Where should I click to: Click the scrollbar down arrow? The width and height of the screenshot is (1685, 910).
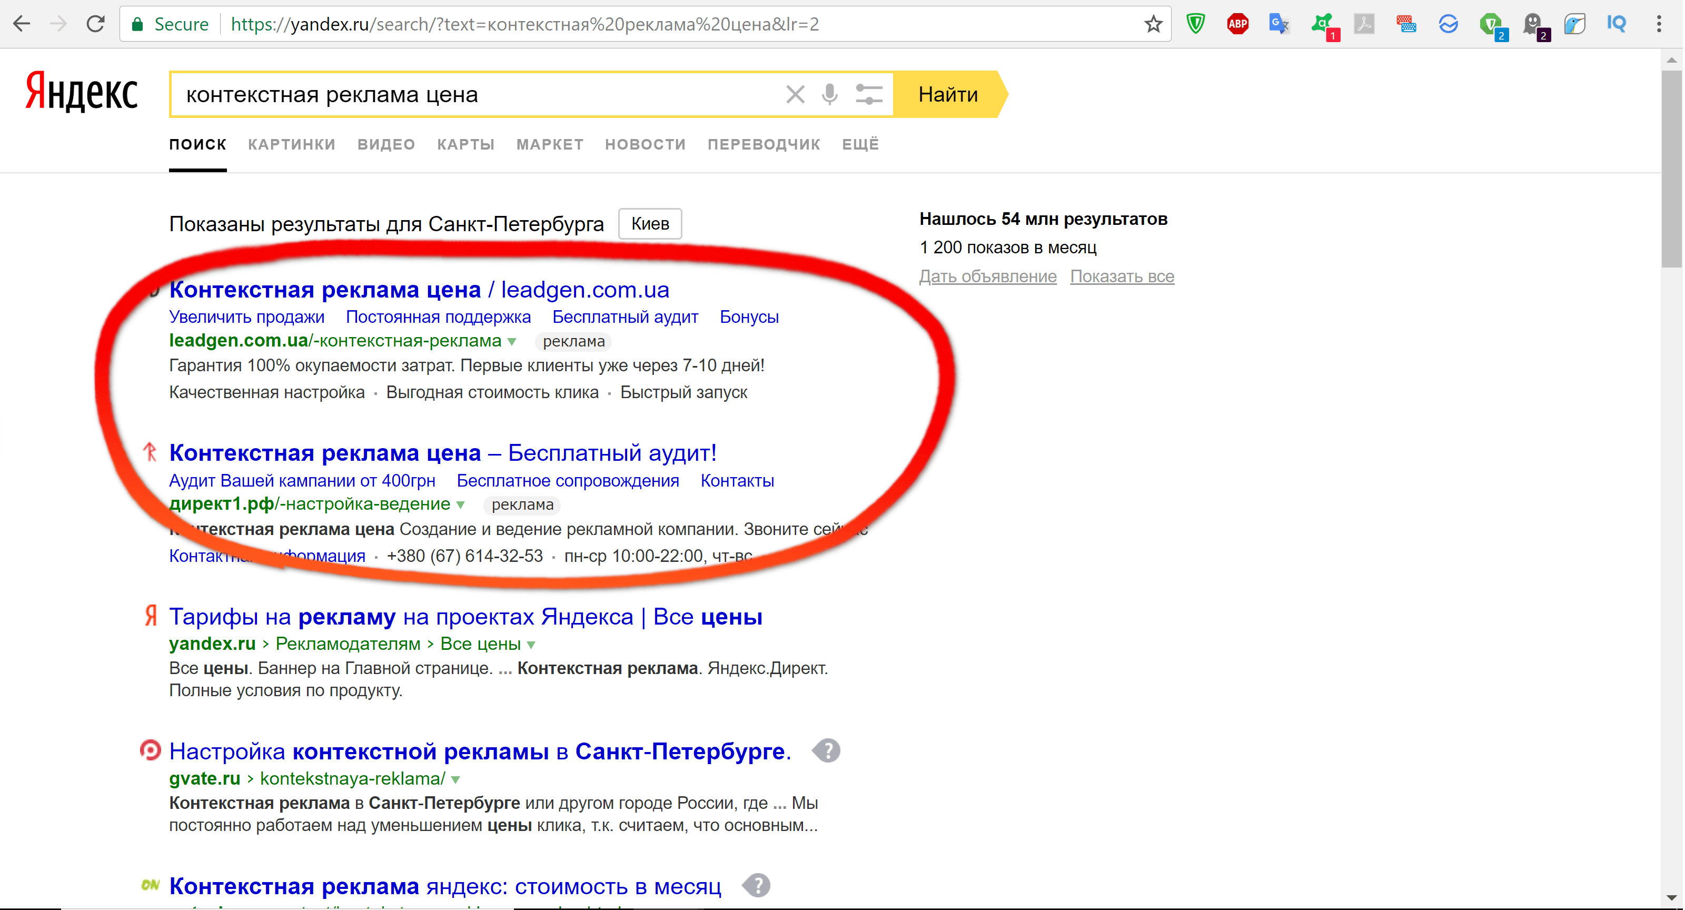click(x=1671, y=898)
